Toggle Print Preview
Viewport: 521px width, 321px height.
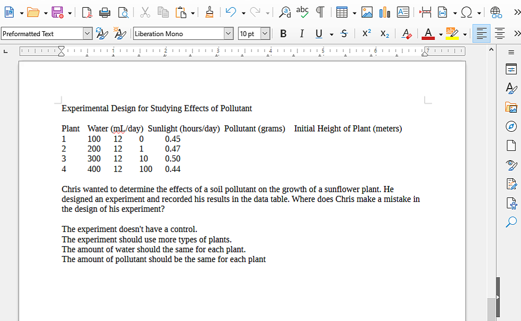[123, 13]
